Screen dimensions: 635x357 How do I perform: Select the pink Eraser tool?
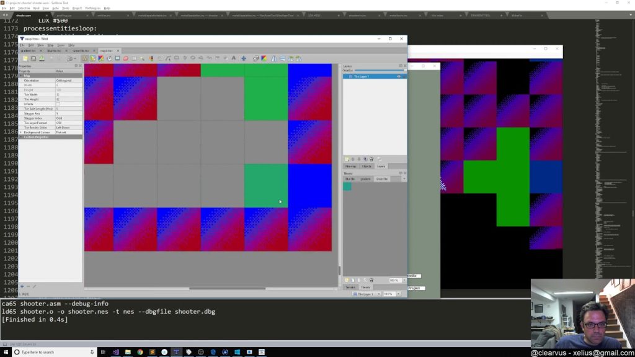click(x=125, y=58)
